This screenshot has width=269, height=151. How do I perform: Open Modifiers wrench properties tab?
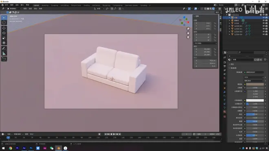[225, 92]
